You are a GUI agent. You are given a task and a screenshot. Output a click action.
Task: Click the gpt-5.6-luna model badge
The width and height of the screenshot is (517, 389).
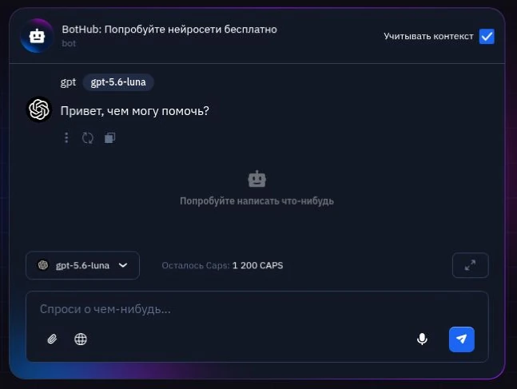[x=118, y=82]
